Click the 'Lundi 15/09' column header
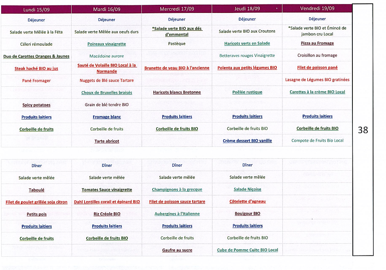The image size is (386, 270). 36,10
